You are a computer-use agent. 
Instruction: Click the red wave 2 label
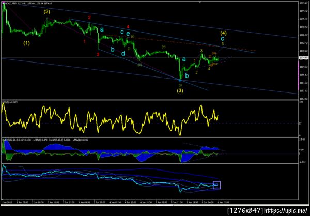[x=89, y=18]
